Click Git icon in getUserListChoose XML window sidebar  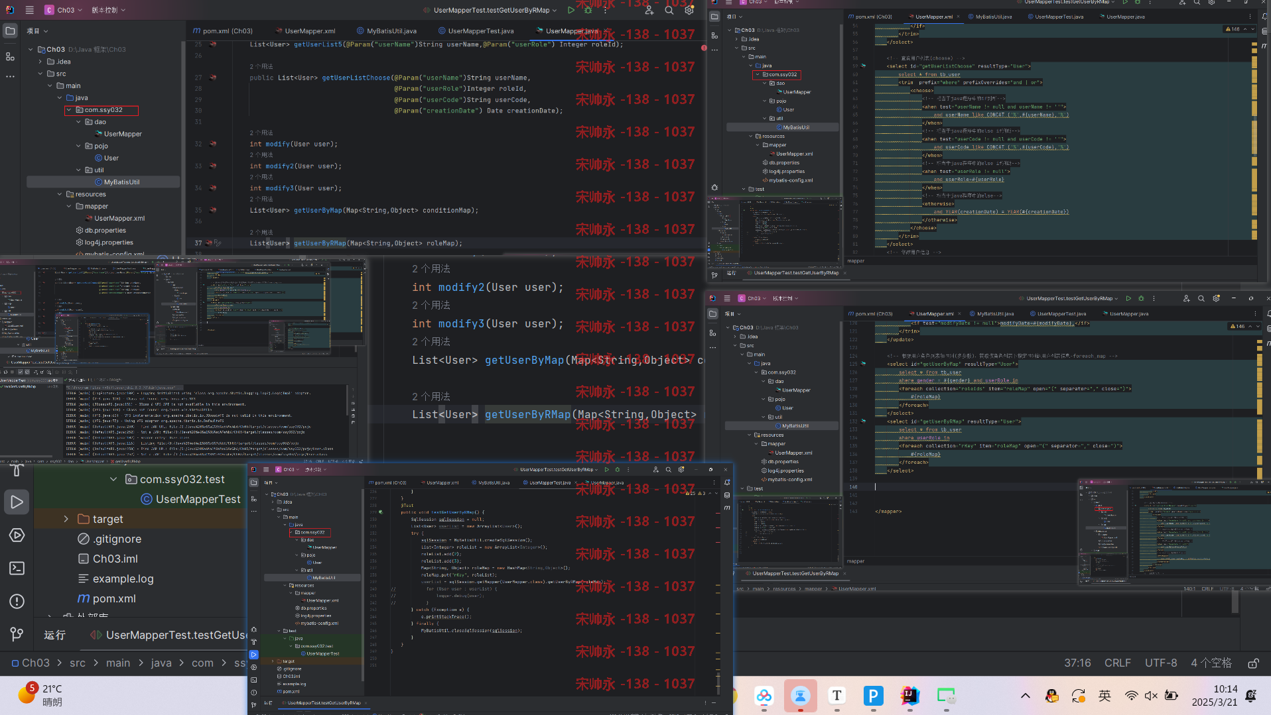point(714,274)
